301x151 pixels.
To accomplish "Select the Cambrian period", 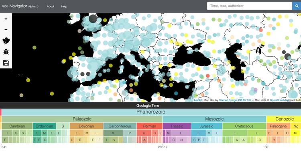I will (17, 126).
